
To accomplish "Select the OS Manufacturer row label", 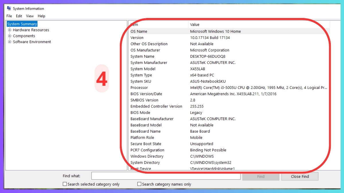I will pyautogui.click(x=145, y=50).
